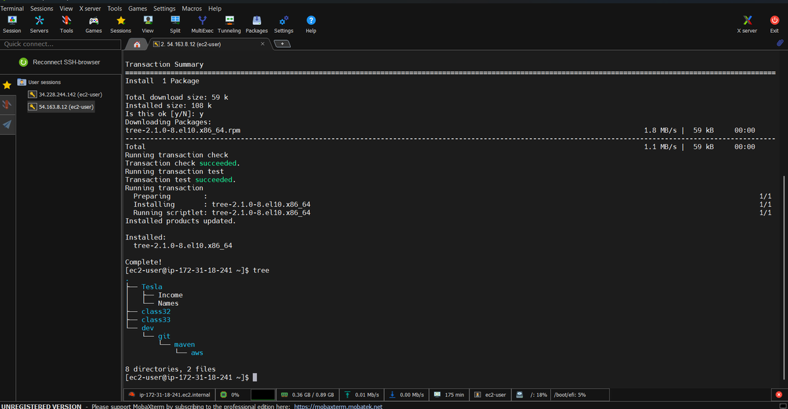Open the X server menu

[x=90, y=9]
